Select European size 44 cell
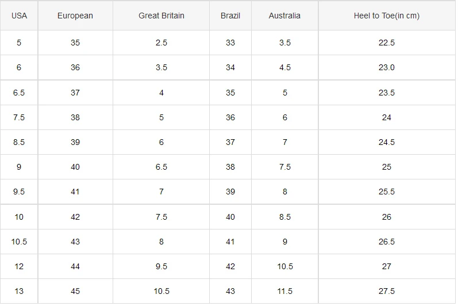 (75, 266)
